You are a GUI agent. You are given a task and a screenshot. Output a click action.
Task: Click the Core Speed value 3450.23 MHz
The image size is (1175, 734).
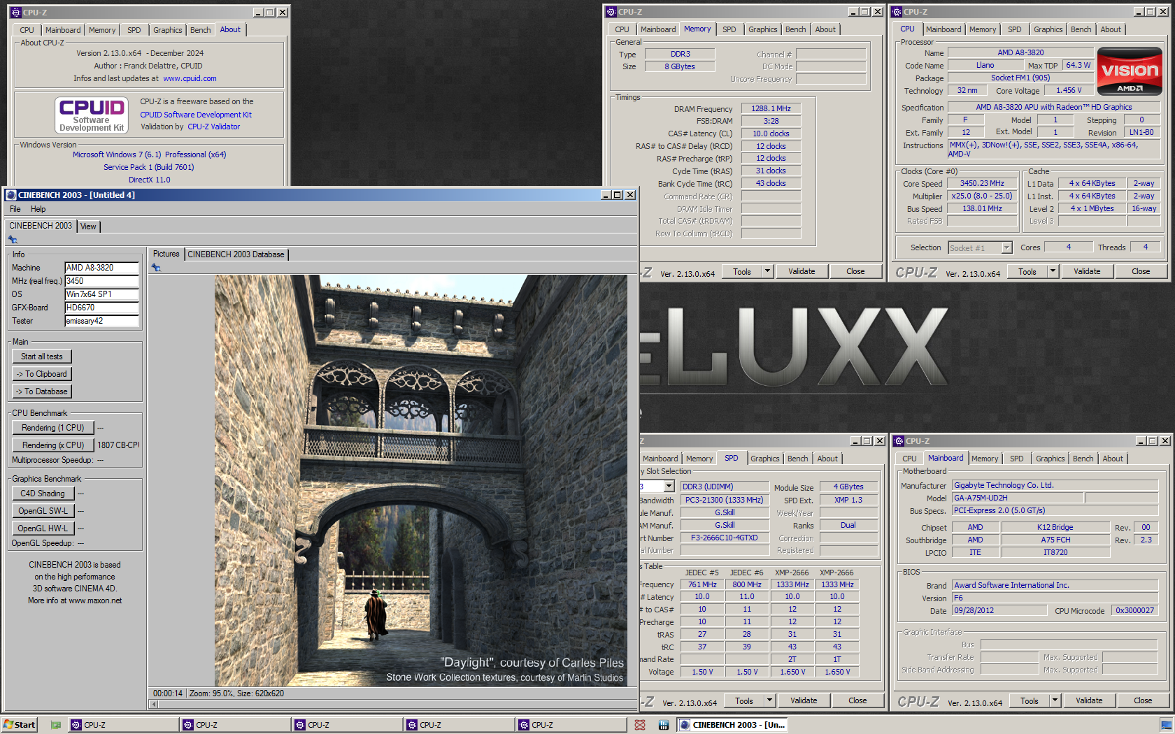point(982,183)
